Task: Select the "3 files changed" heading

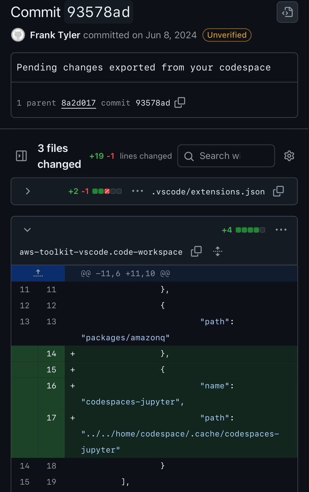Action: [x=59, y=156]
